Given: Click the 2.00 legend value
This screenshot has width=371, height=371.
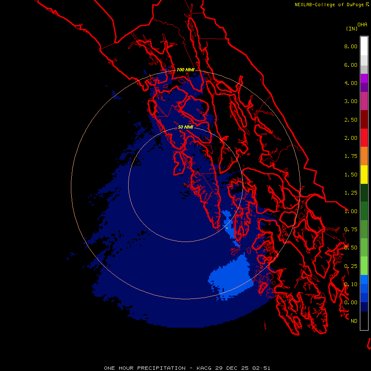Looking at the screenshot, I should [x=351, y=138].
